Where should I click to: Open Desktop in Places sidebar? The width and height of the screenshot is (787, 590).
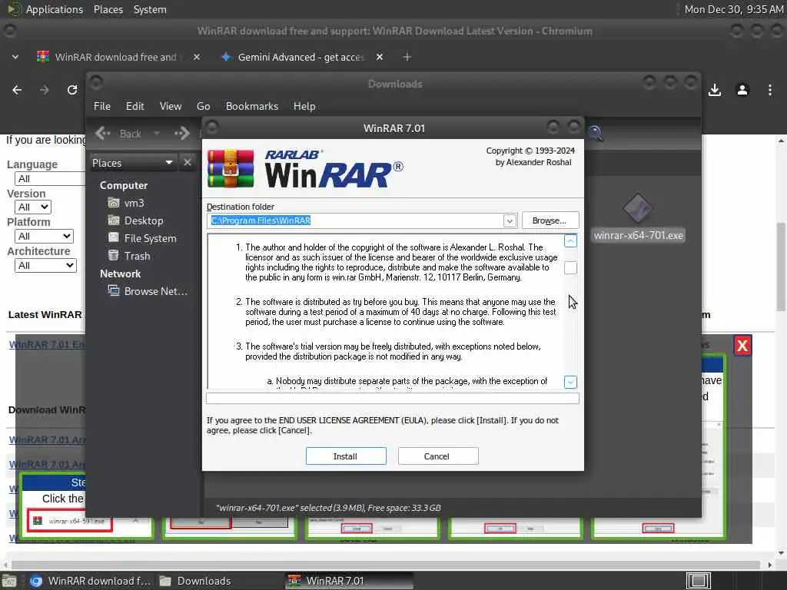(x=143, y=220)
